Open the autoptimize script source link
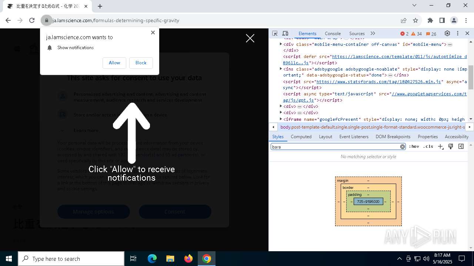The height and width of the screenshot is (266, 474). (x=400, y=57)
